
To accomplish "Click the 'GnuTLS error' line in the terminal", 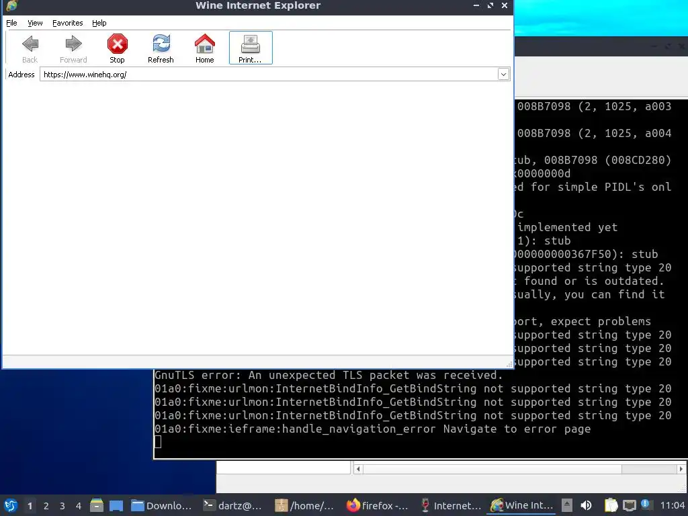I will [328, 375].
